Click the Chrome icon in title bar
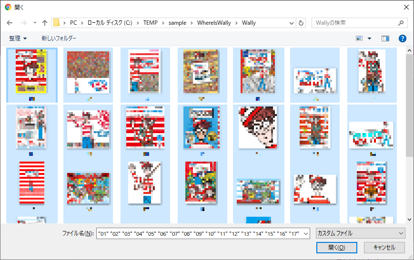This screenshot has width=414, height=260. [8, 8]
